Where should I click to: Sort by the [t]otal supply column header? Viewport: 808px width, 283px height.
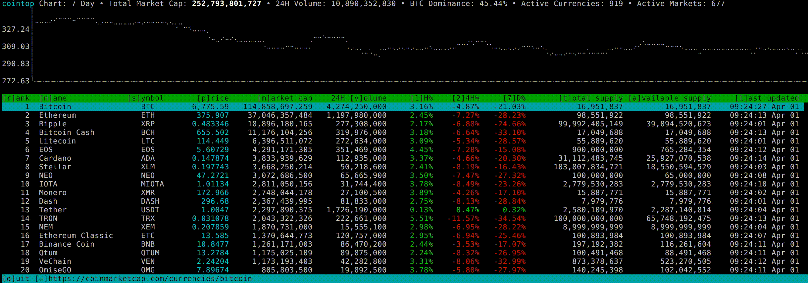[591, 98]
